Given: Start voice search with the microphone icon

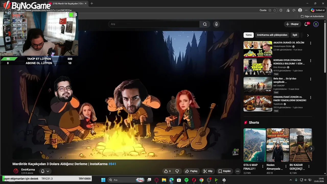Looking at the screenshot, I should click(216, 24).
